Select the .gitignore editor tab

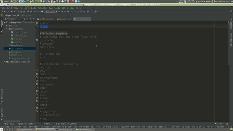pyautogui.click(x=82, y=19)
